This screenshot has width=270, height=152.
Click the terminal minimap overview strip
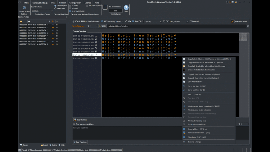point(244,75)
